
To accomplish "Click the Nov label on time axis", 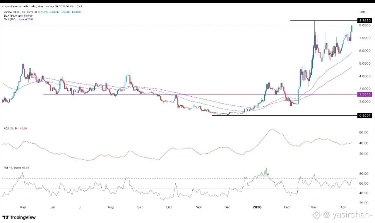I will click(199, 207).
